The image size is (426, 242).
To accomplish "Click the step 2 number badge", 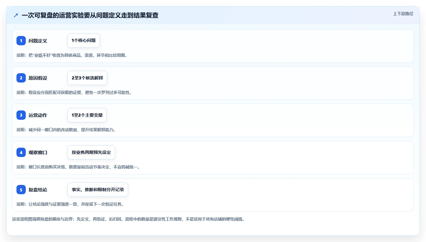I will coord(21,78).
